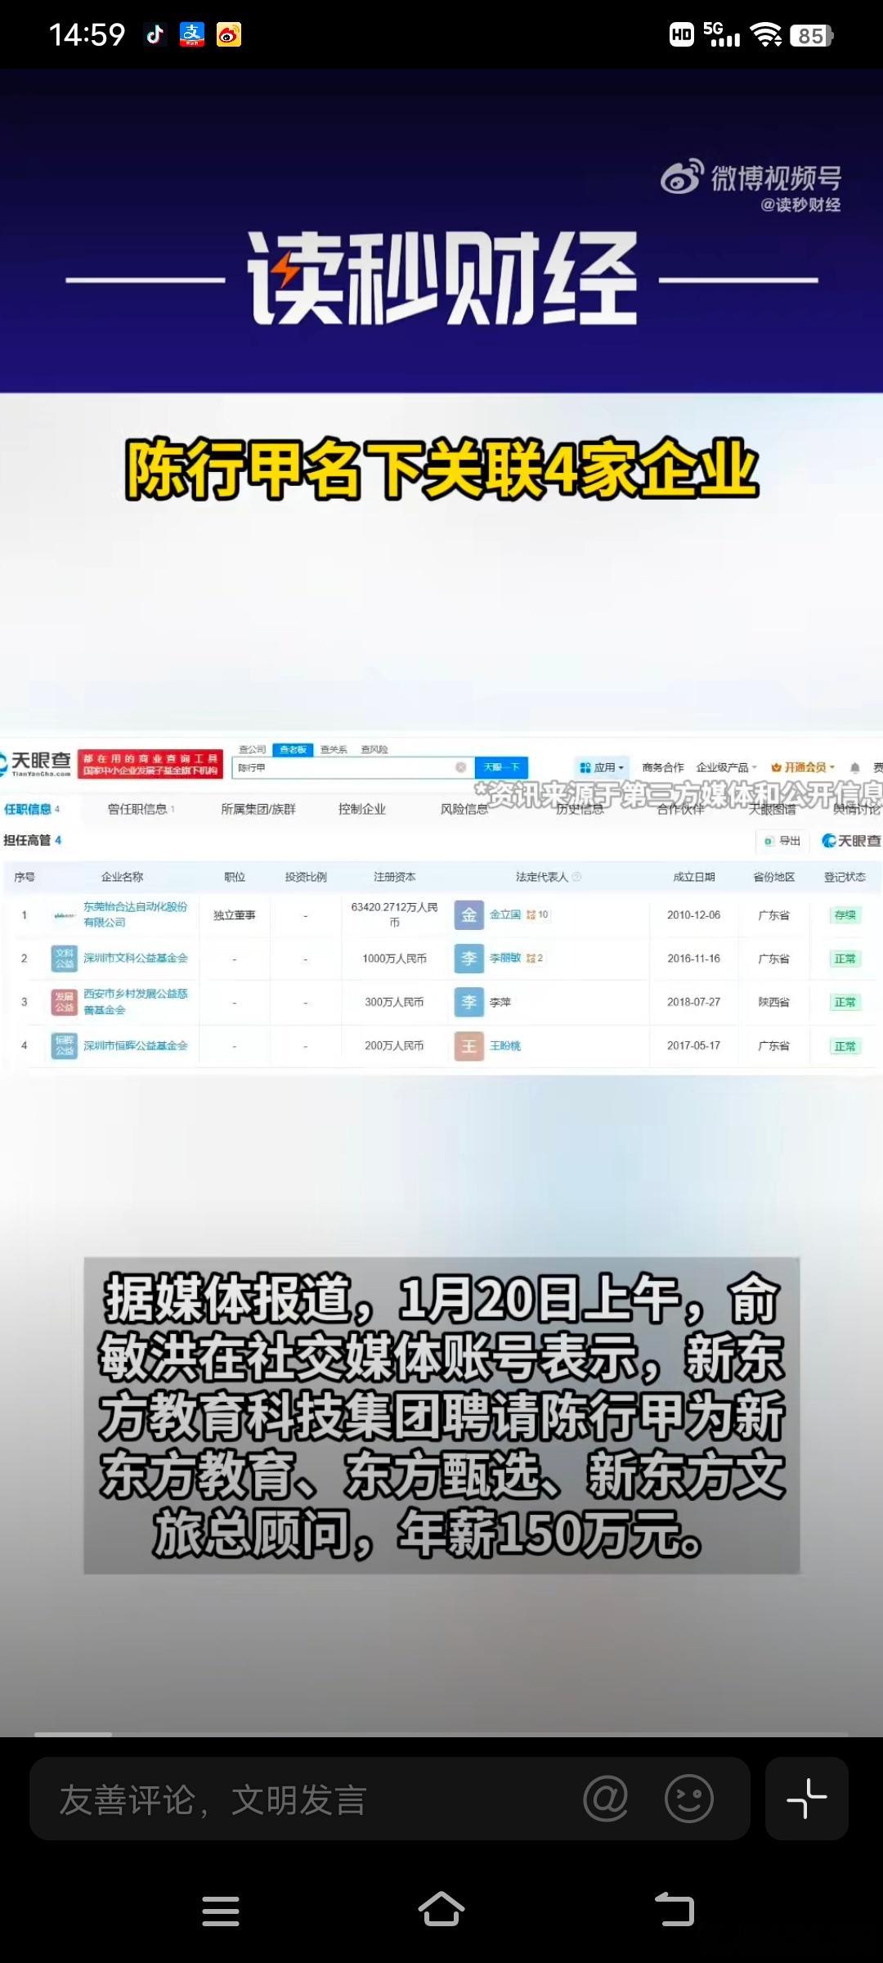This screenshot has width=883, height=1963.
Task: Tap the bell notification icon in Tianyancha header
Action: [854, 767]
